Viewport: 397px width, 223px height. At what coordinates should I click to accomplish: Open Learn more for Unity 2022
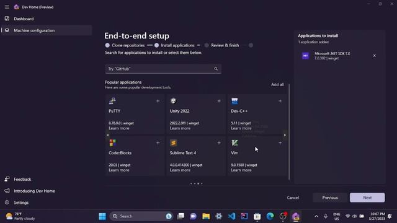point(180,128)
